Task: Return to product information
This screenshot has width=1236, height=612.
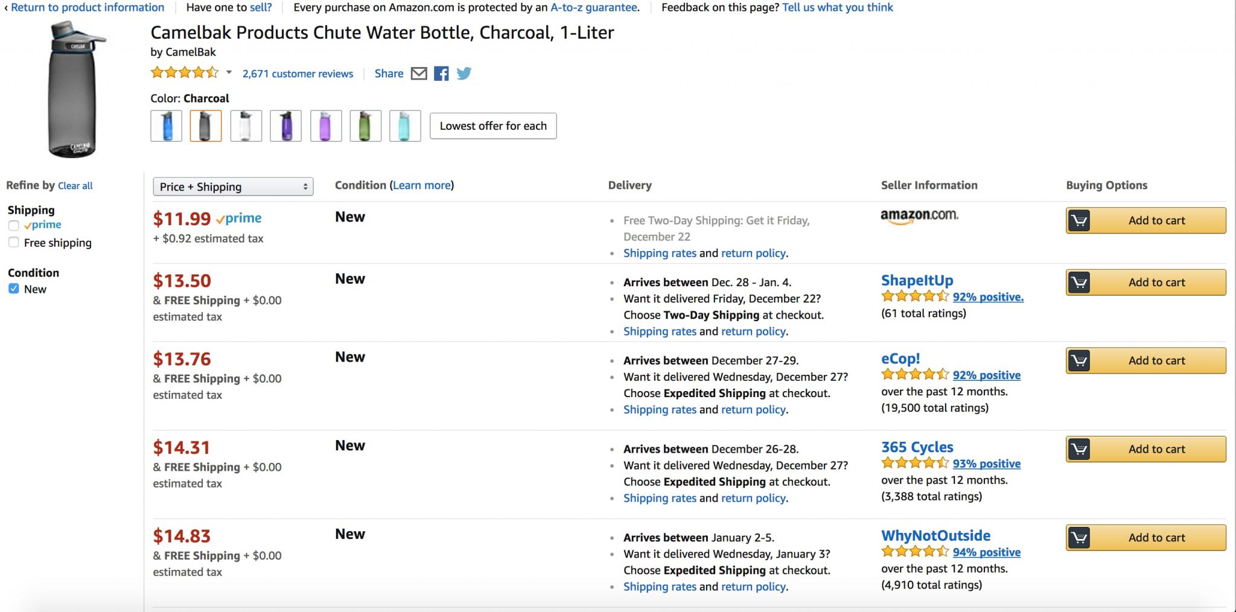Action: tap(87, 7)
